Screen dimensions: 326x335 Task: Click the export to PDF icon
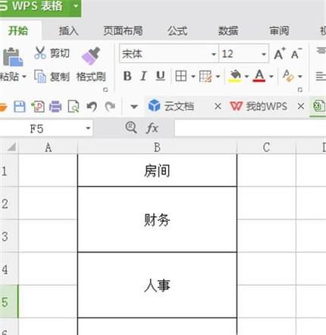coord(38,107)
